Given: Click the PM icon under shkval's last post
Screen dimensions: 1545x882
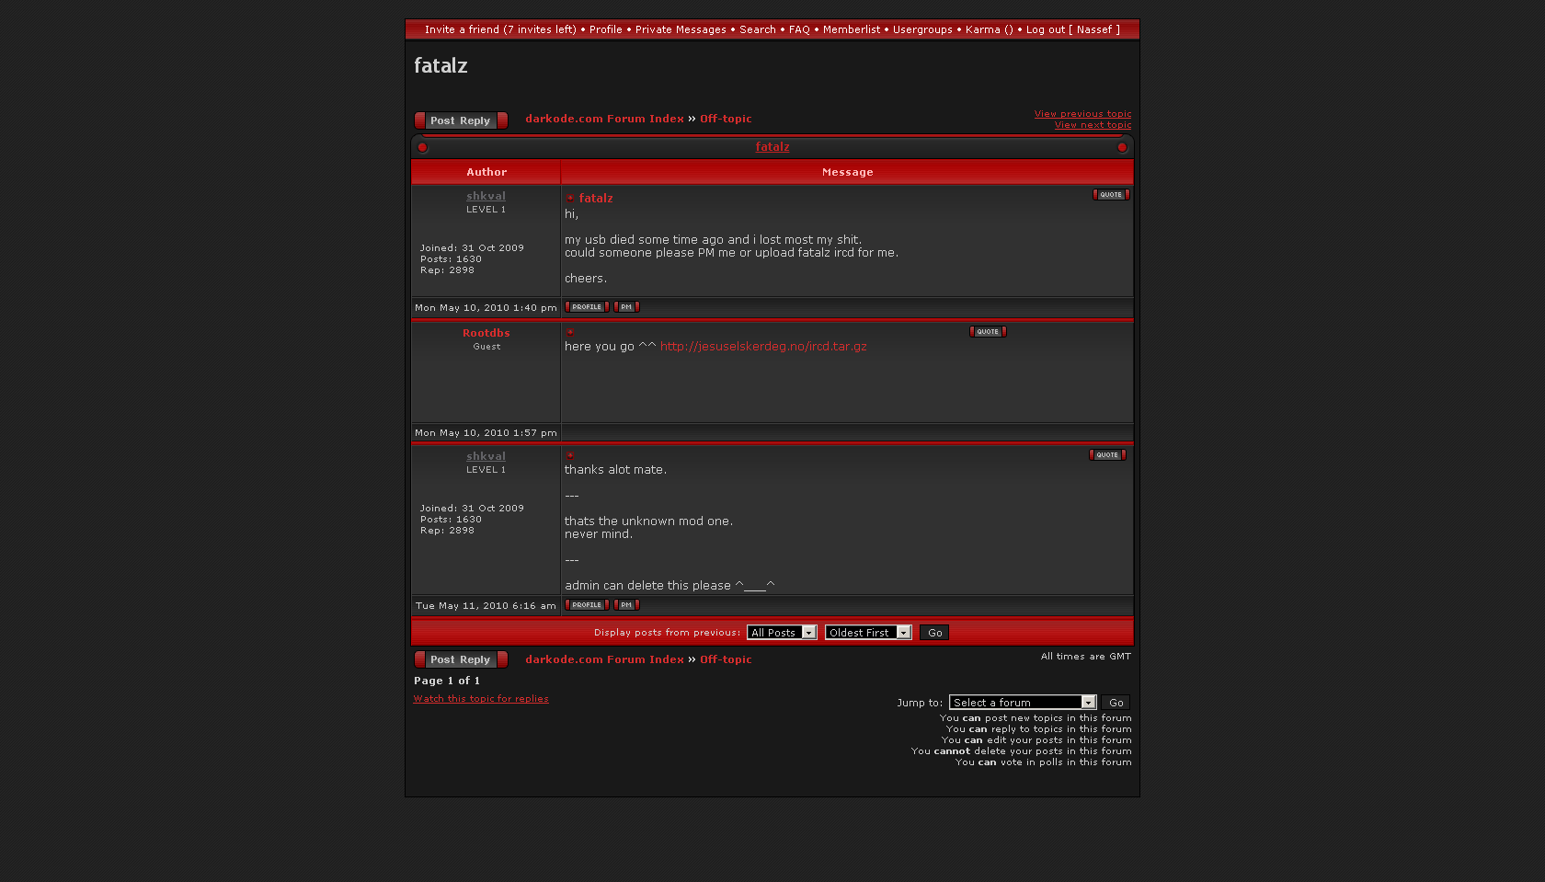Looking at the screenshot, I should [626, 605].
